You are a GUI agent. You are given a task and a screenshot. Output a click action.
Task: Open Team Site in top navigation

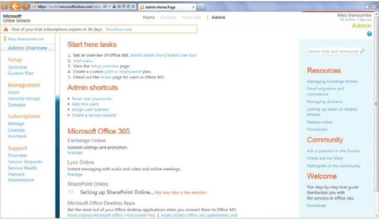[191, 17]
